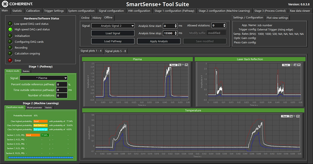Image resolution: width=313 pixels, height=164 pixels.
Task: Open the Signal plots 5 - 8 tab
Action: (115, 51)
